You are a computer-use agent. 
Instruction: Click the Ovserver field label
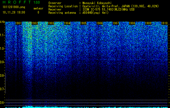[x=55, y=3]
